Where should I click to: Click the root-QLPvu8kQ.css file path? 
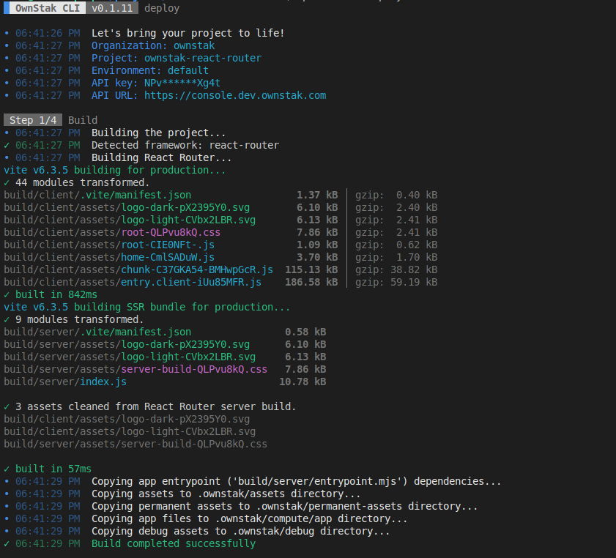tap(171, 232)
